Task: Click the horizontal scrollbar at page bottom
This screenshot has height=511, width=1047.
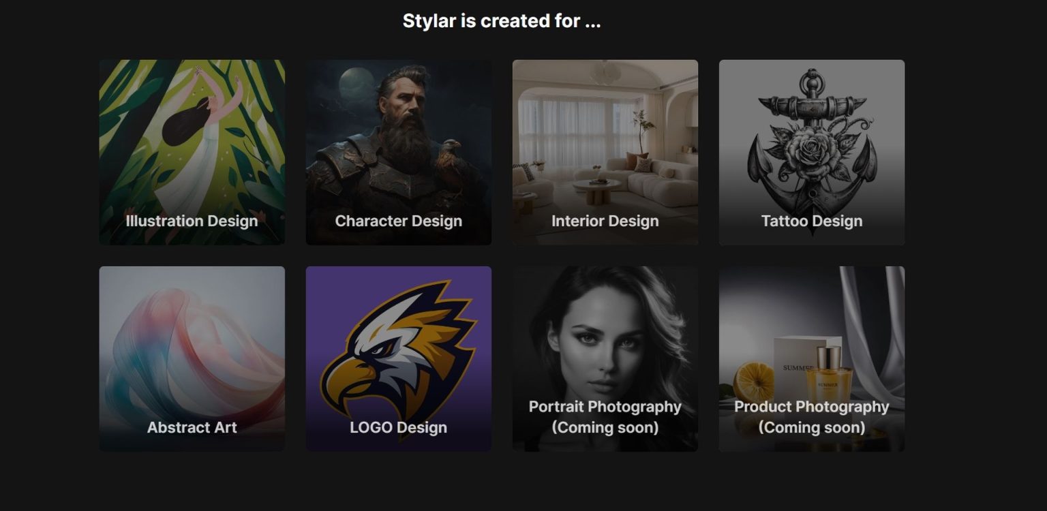Action: tap(523, 507)
